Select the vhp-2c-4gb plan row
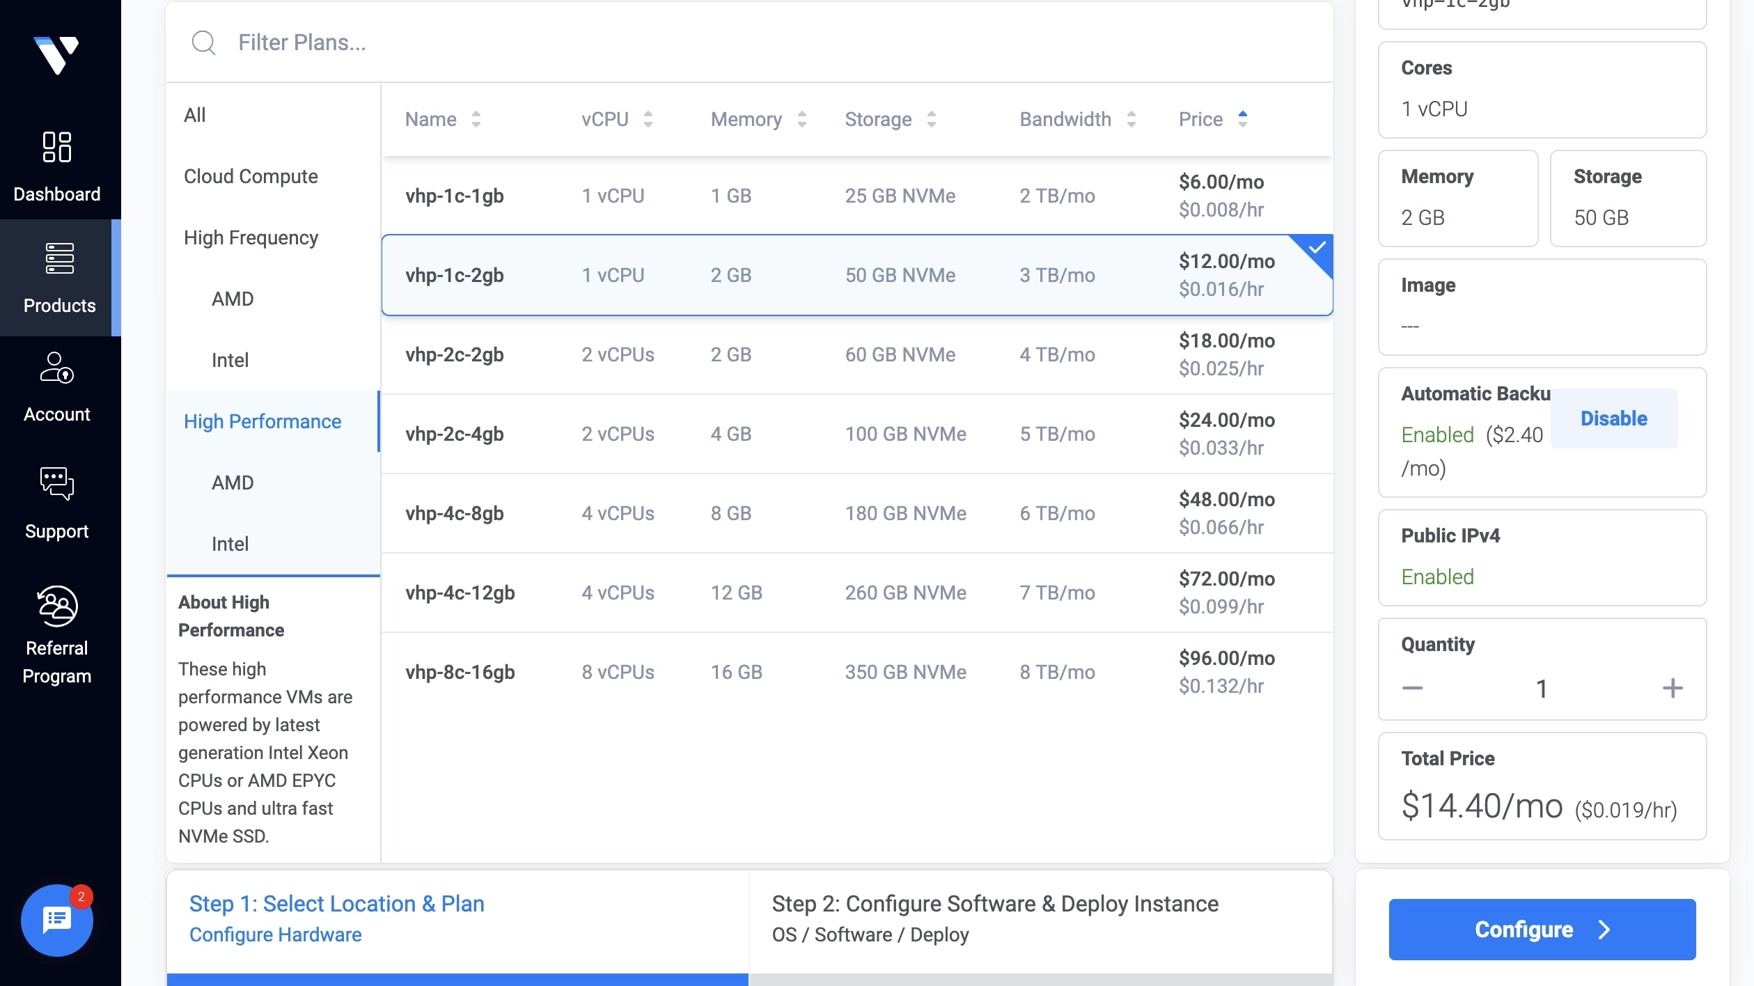This screenshot has width=1754, height=986. pos(857,434)
